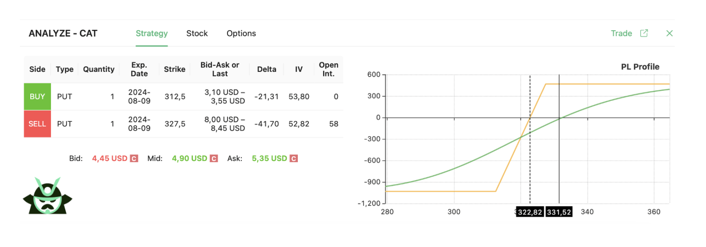Toggle the red SELL side cell
Screen dimensions: 706x247
click(37, 124)
